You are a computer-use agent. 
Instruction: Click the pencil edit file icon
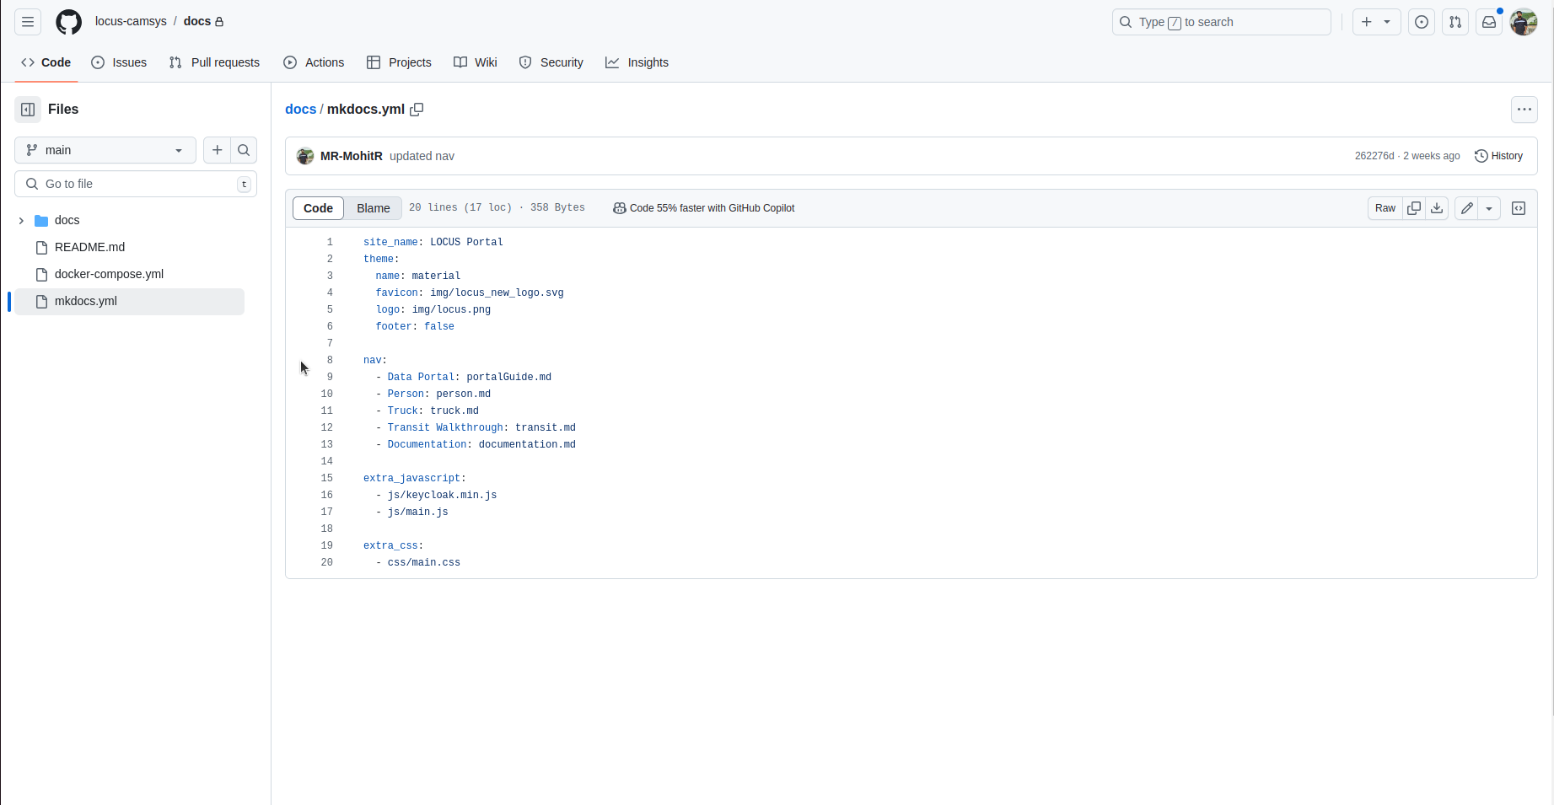pyautogui.click(x=1467, y=208)
